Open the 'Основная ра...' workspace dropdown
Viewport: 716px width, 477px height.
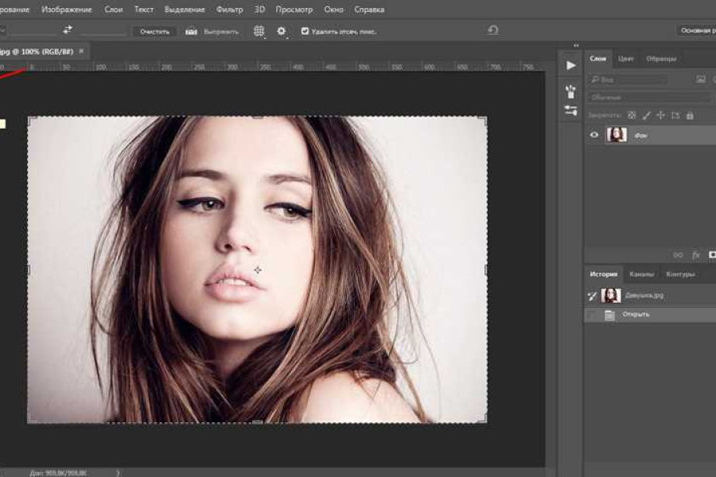pyautogui.click(x=696, y=30)
